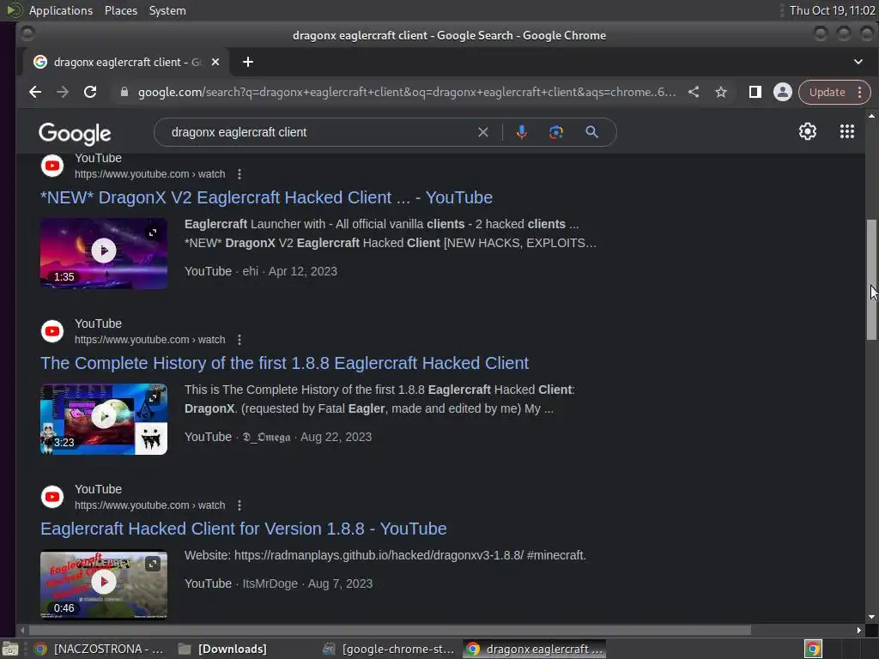Open the System menu

point(167,10)
